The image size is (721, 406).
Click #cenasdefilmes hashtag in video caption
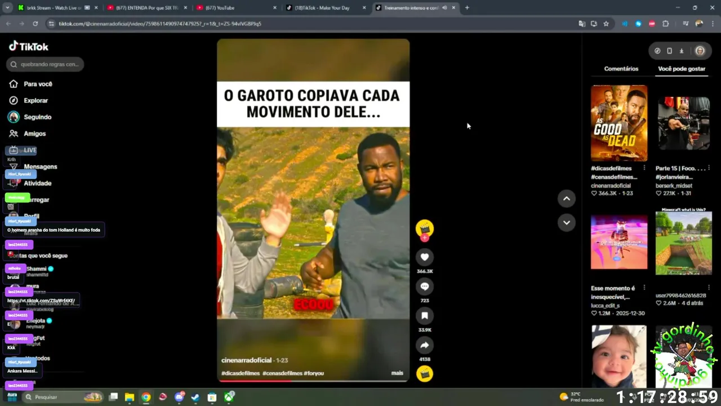click(282, 373)
